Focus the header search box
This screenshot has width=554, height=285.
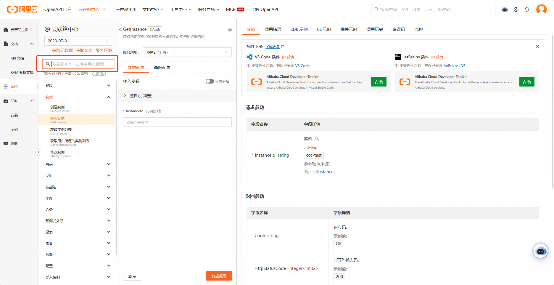coord(433,9)
